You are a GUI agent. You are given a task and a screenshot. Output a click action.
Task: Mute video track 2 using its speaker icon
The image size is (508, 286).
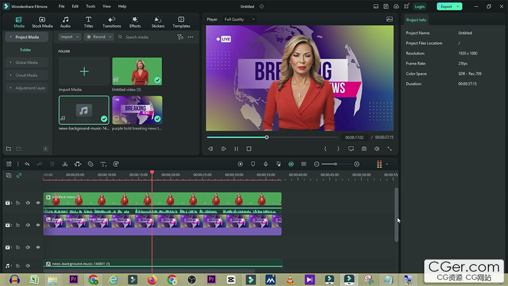coord(28,225)
